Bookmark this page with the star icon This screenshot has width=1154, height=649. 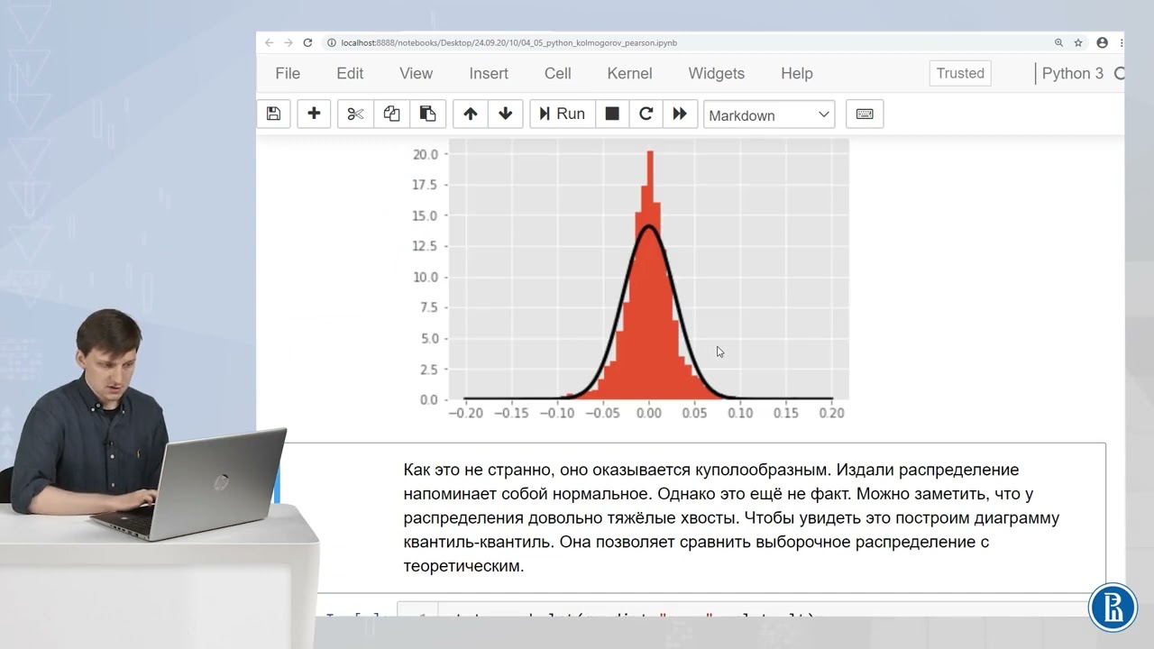(x=1078, y=42)
